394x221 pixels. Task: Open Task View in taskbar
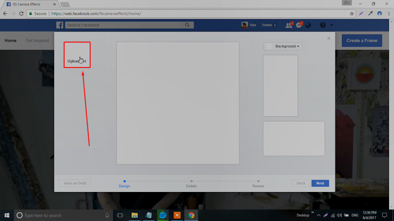(x=120, y=216)
